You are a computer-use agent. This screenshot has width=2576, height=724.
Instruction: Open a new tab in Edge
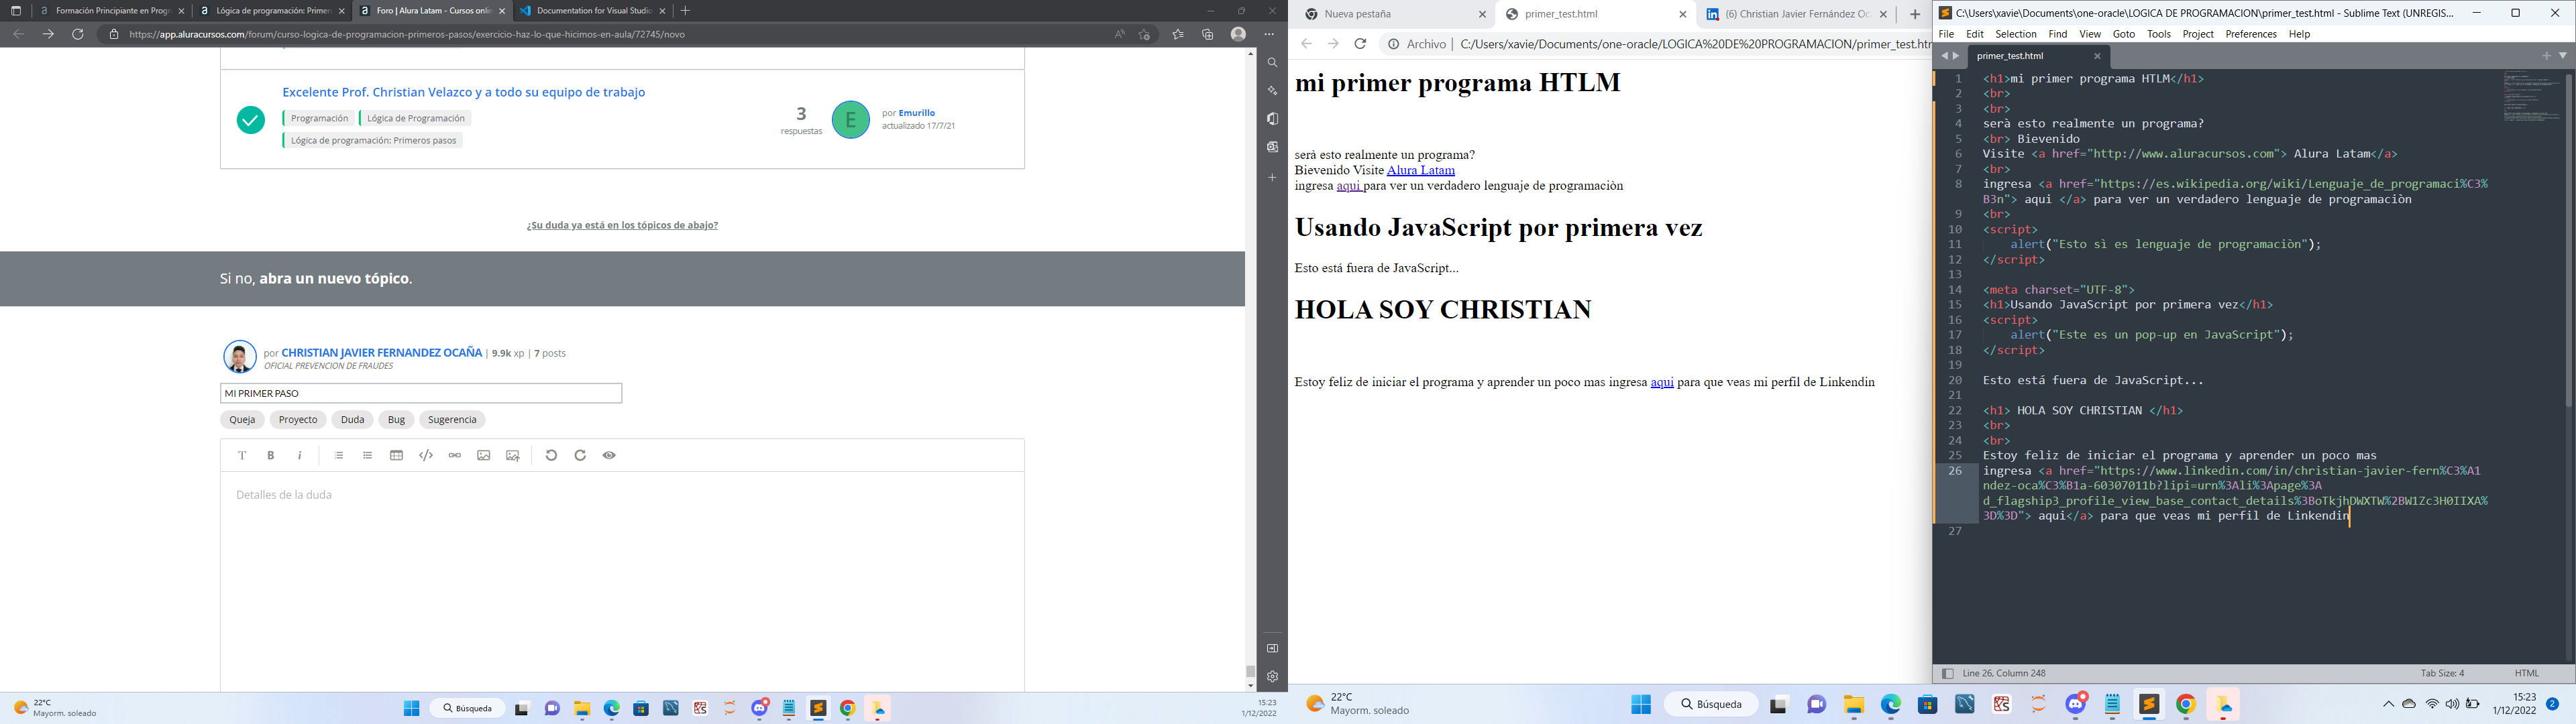pos(685,11)
